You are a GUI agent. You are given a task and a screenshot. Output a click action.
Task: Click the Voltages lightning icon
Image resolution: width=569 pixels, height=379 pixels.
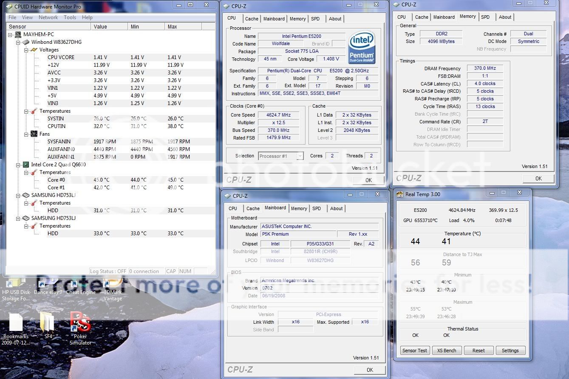[x=34, y=50]
